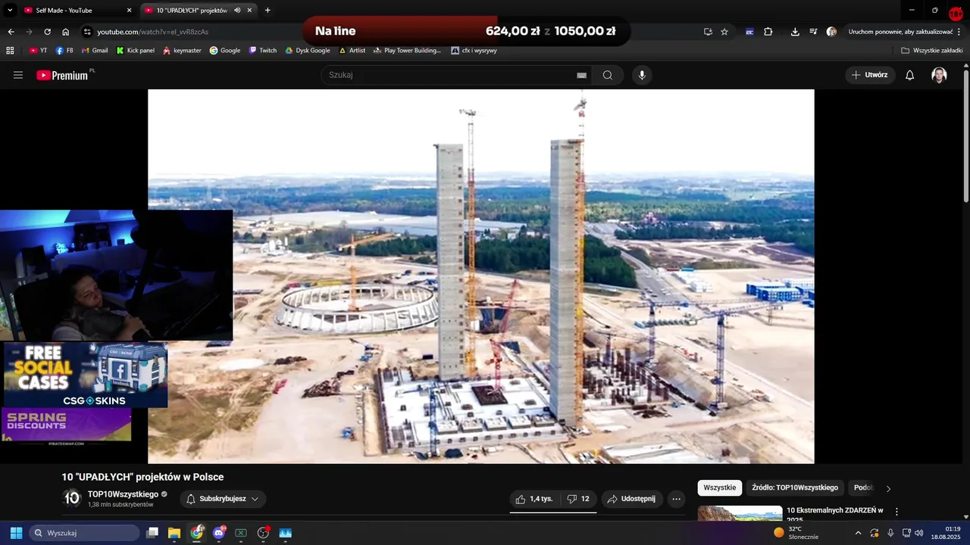Open File Explorer from taskbar
Viewport: 970px width, 545px height.
coord(174,533)
